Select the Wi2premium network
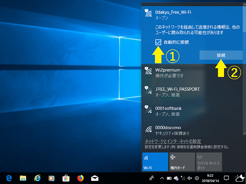 [192, 73]
